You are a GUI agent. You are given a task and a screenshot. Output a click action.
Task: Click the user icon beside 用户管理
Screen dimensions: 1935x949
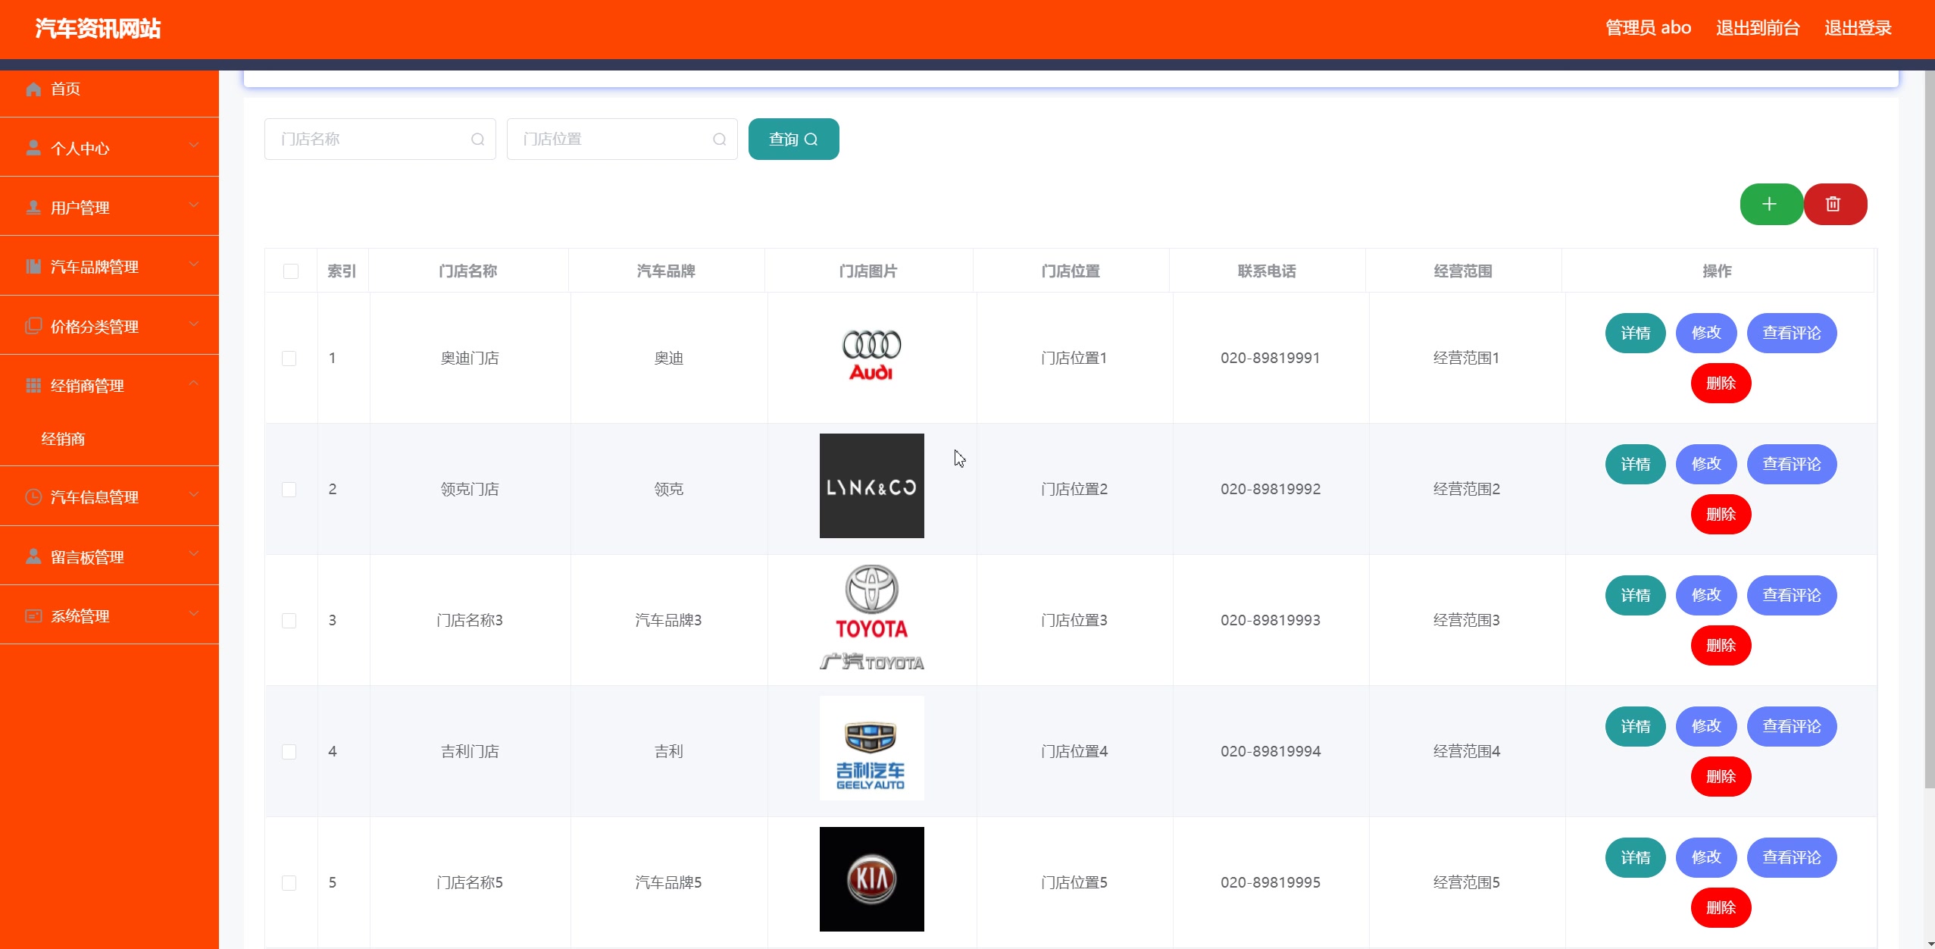(33, 207)
